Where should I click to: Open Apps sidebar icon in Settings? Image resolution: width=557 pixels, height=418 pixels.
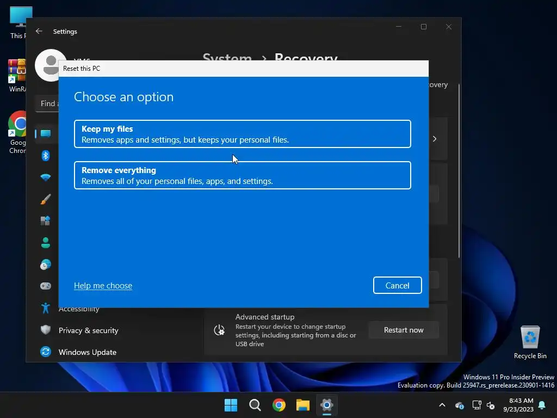tap(46, 221)
